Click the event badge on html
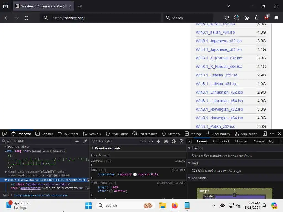283x212 pixels. pos(36,151)
